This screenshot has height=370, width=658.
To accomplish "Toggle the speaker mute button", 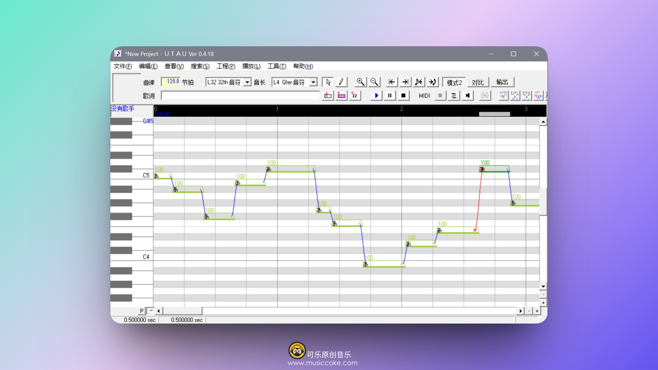I will click(467, 96).
